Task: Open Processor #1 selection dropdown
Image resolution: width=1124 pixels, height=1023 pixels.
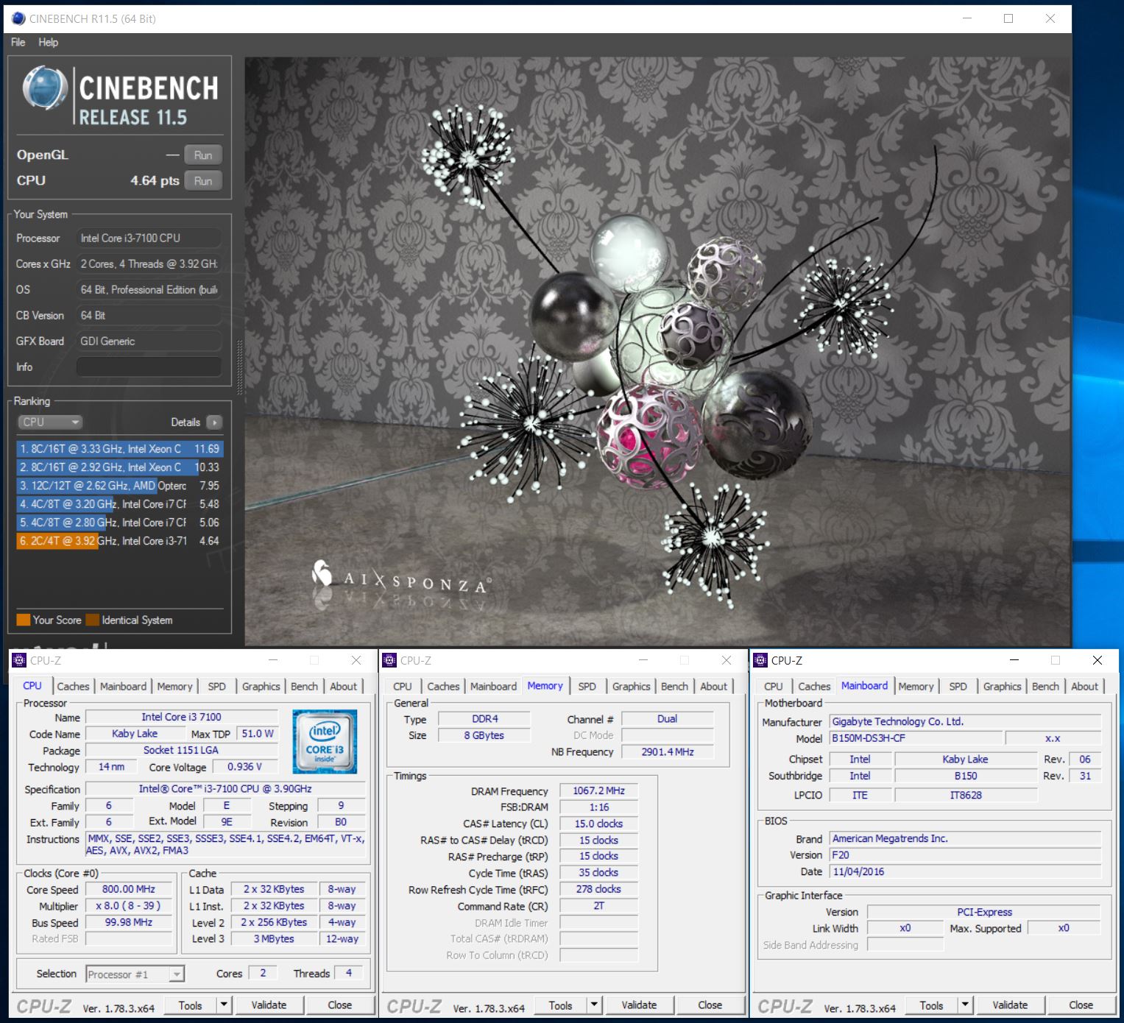Action: [135, 974]
